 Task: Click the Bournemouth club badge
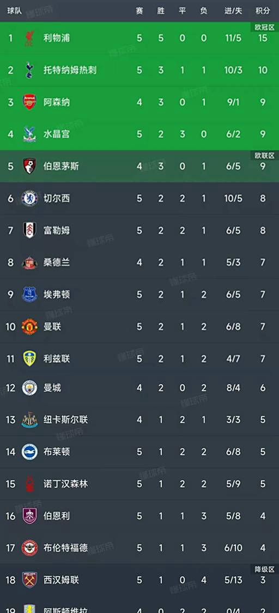[29, 166]
